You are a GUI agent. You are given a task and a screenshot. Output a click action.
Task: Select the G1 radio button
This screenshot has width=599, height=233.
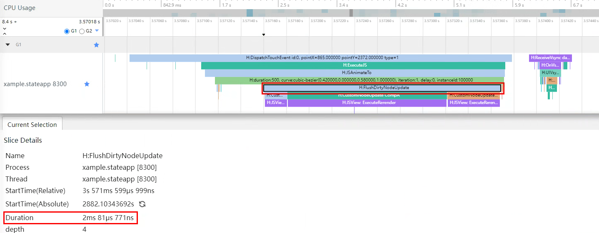(67, 31)
